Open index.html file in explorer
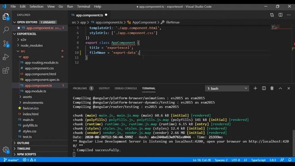 coord(30,114)
